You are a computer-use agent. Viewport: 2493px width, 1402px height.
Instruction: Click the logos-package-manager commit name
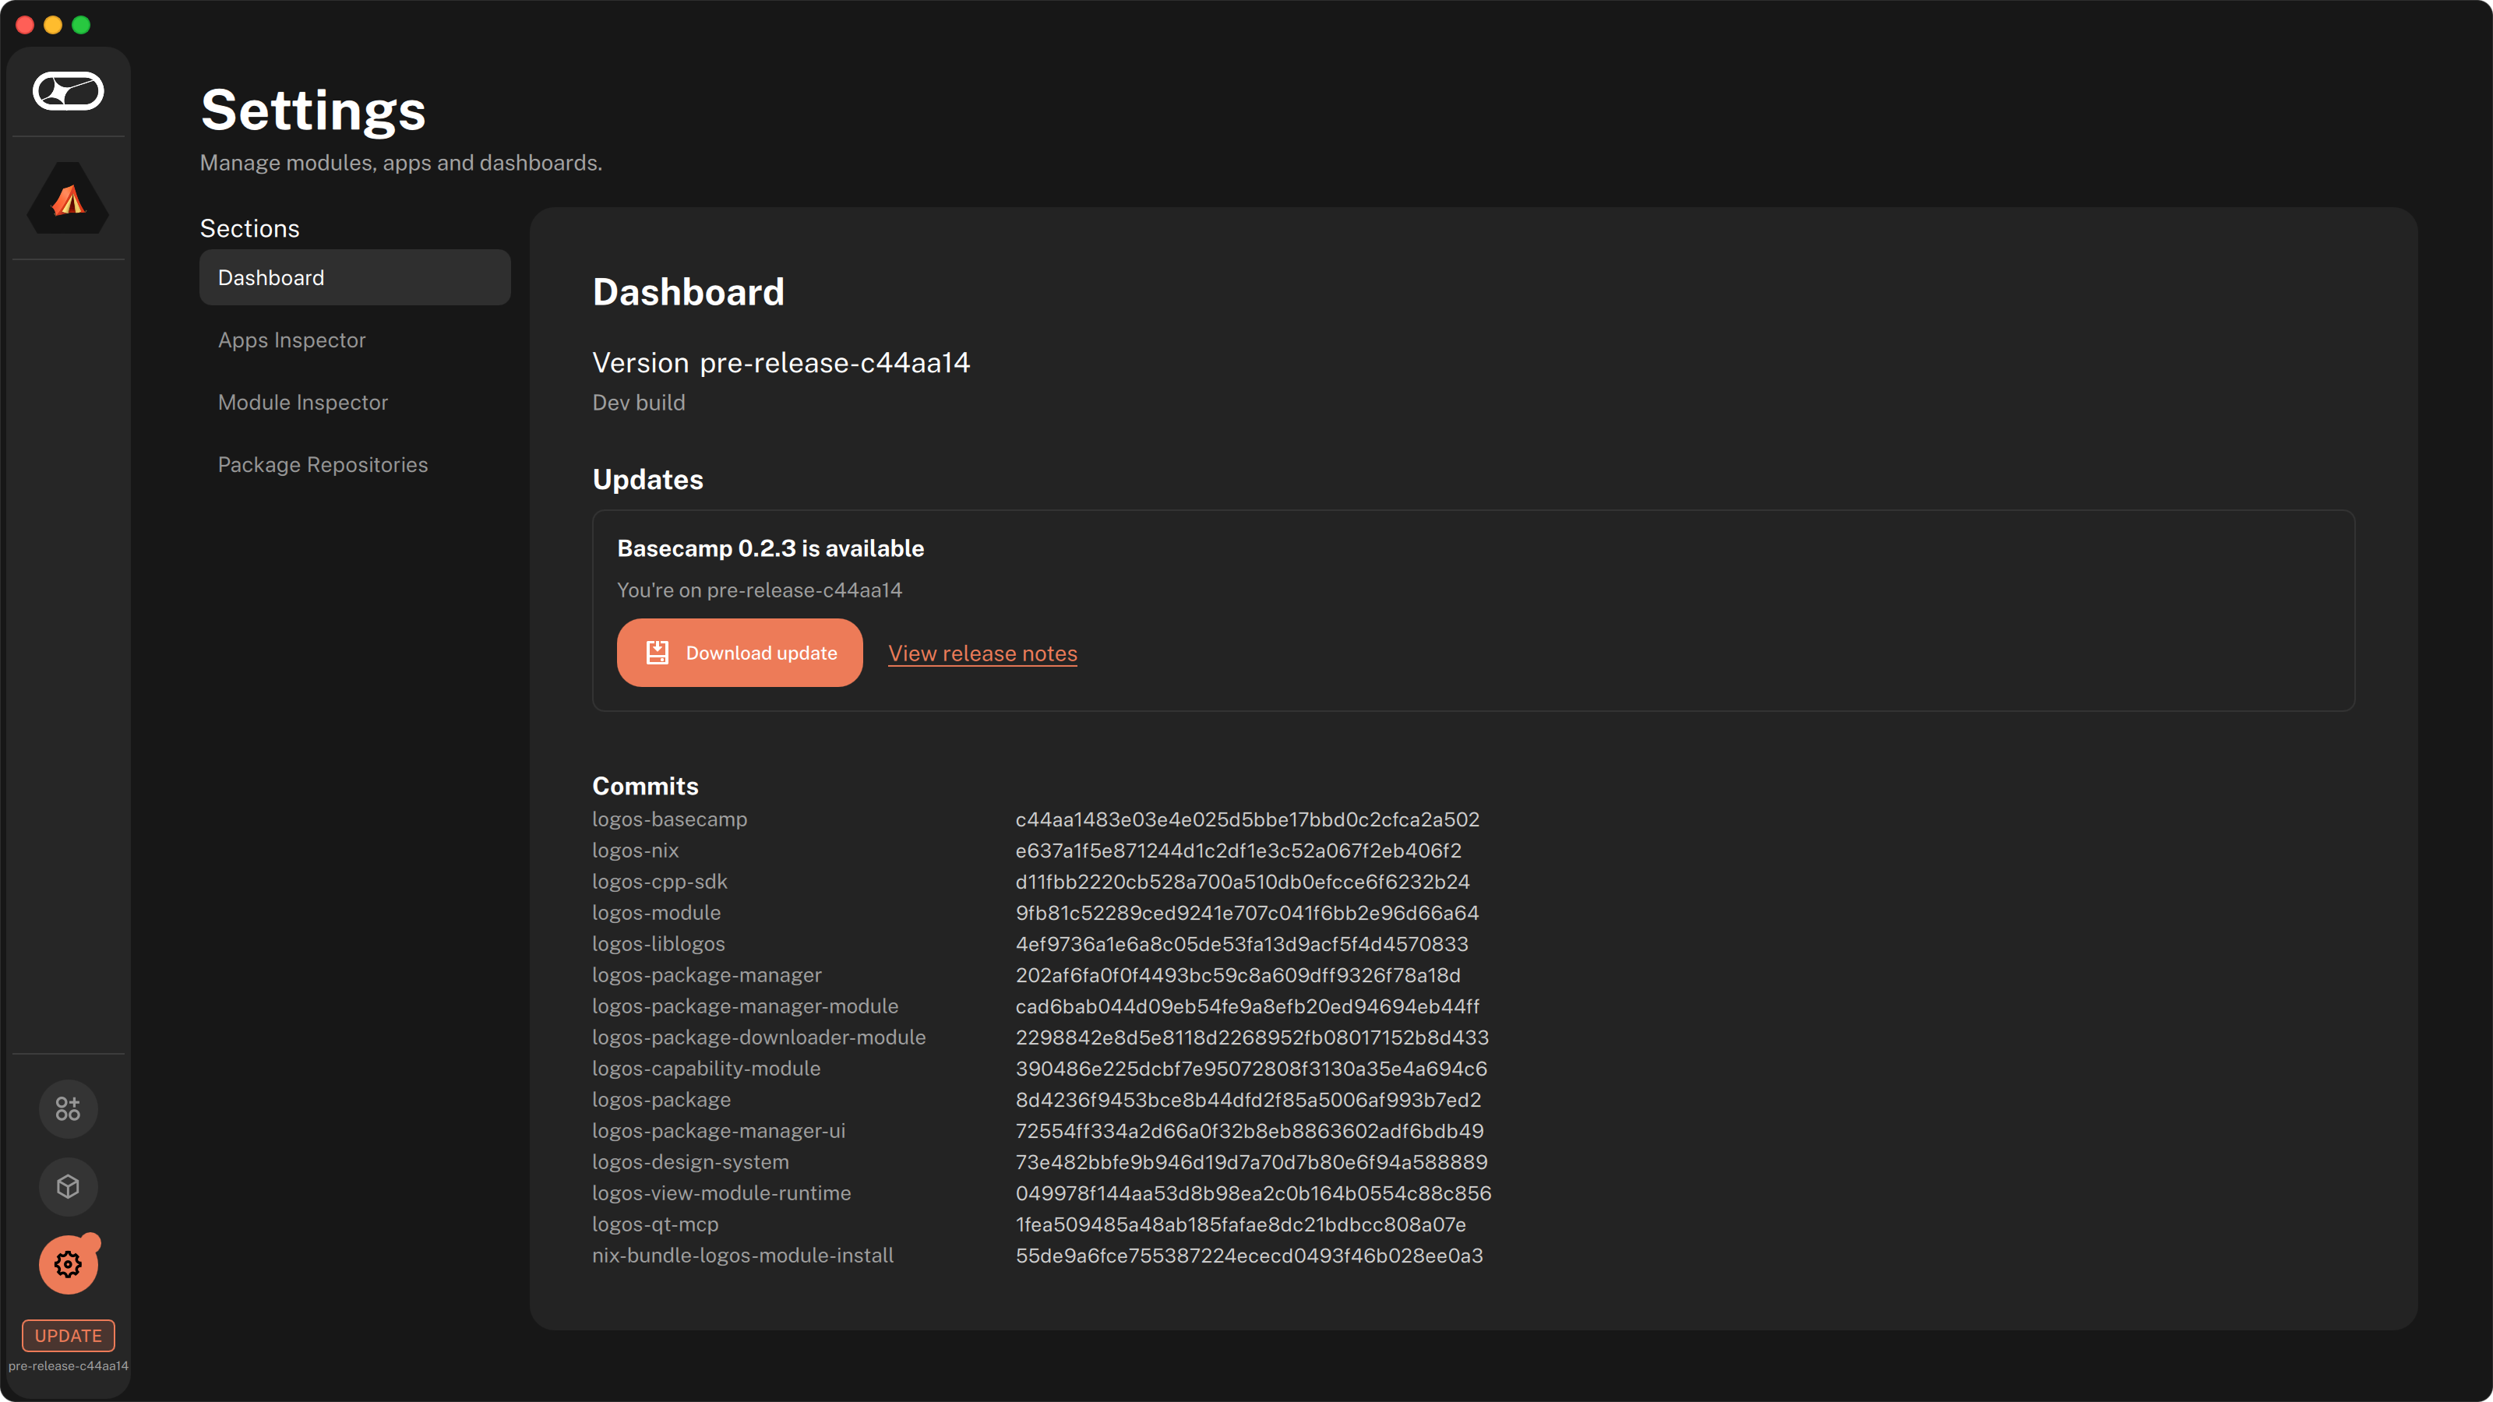click(x=707, y=975)
